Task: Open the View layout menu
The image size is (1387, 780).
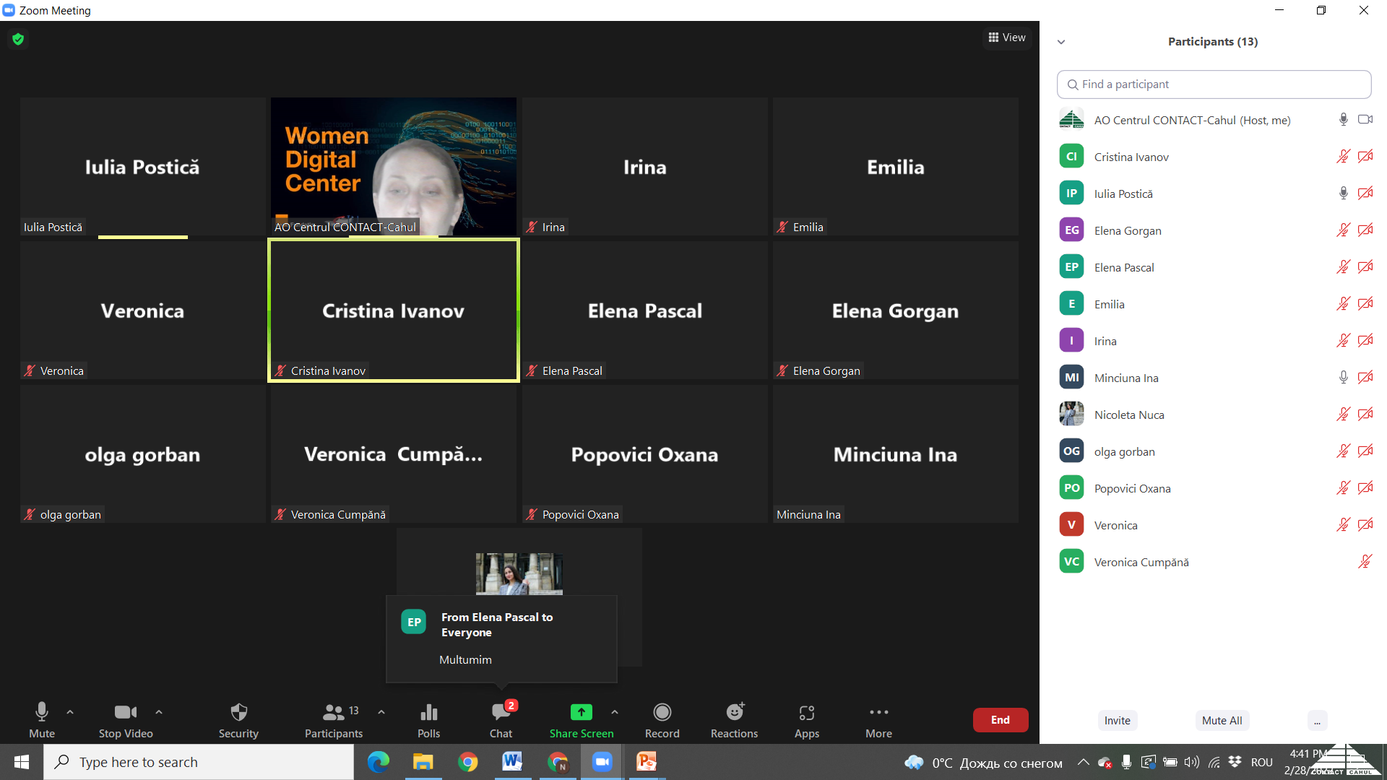Action: pyautogui.click(x=1007, y=38)
